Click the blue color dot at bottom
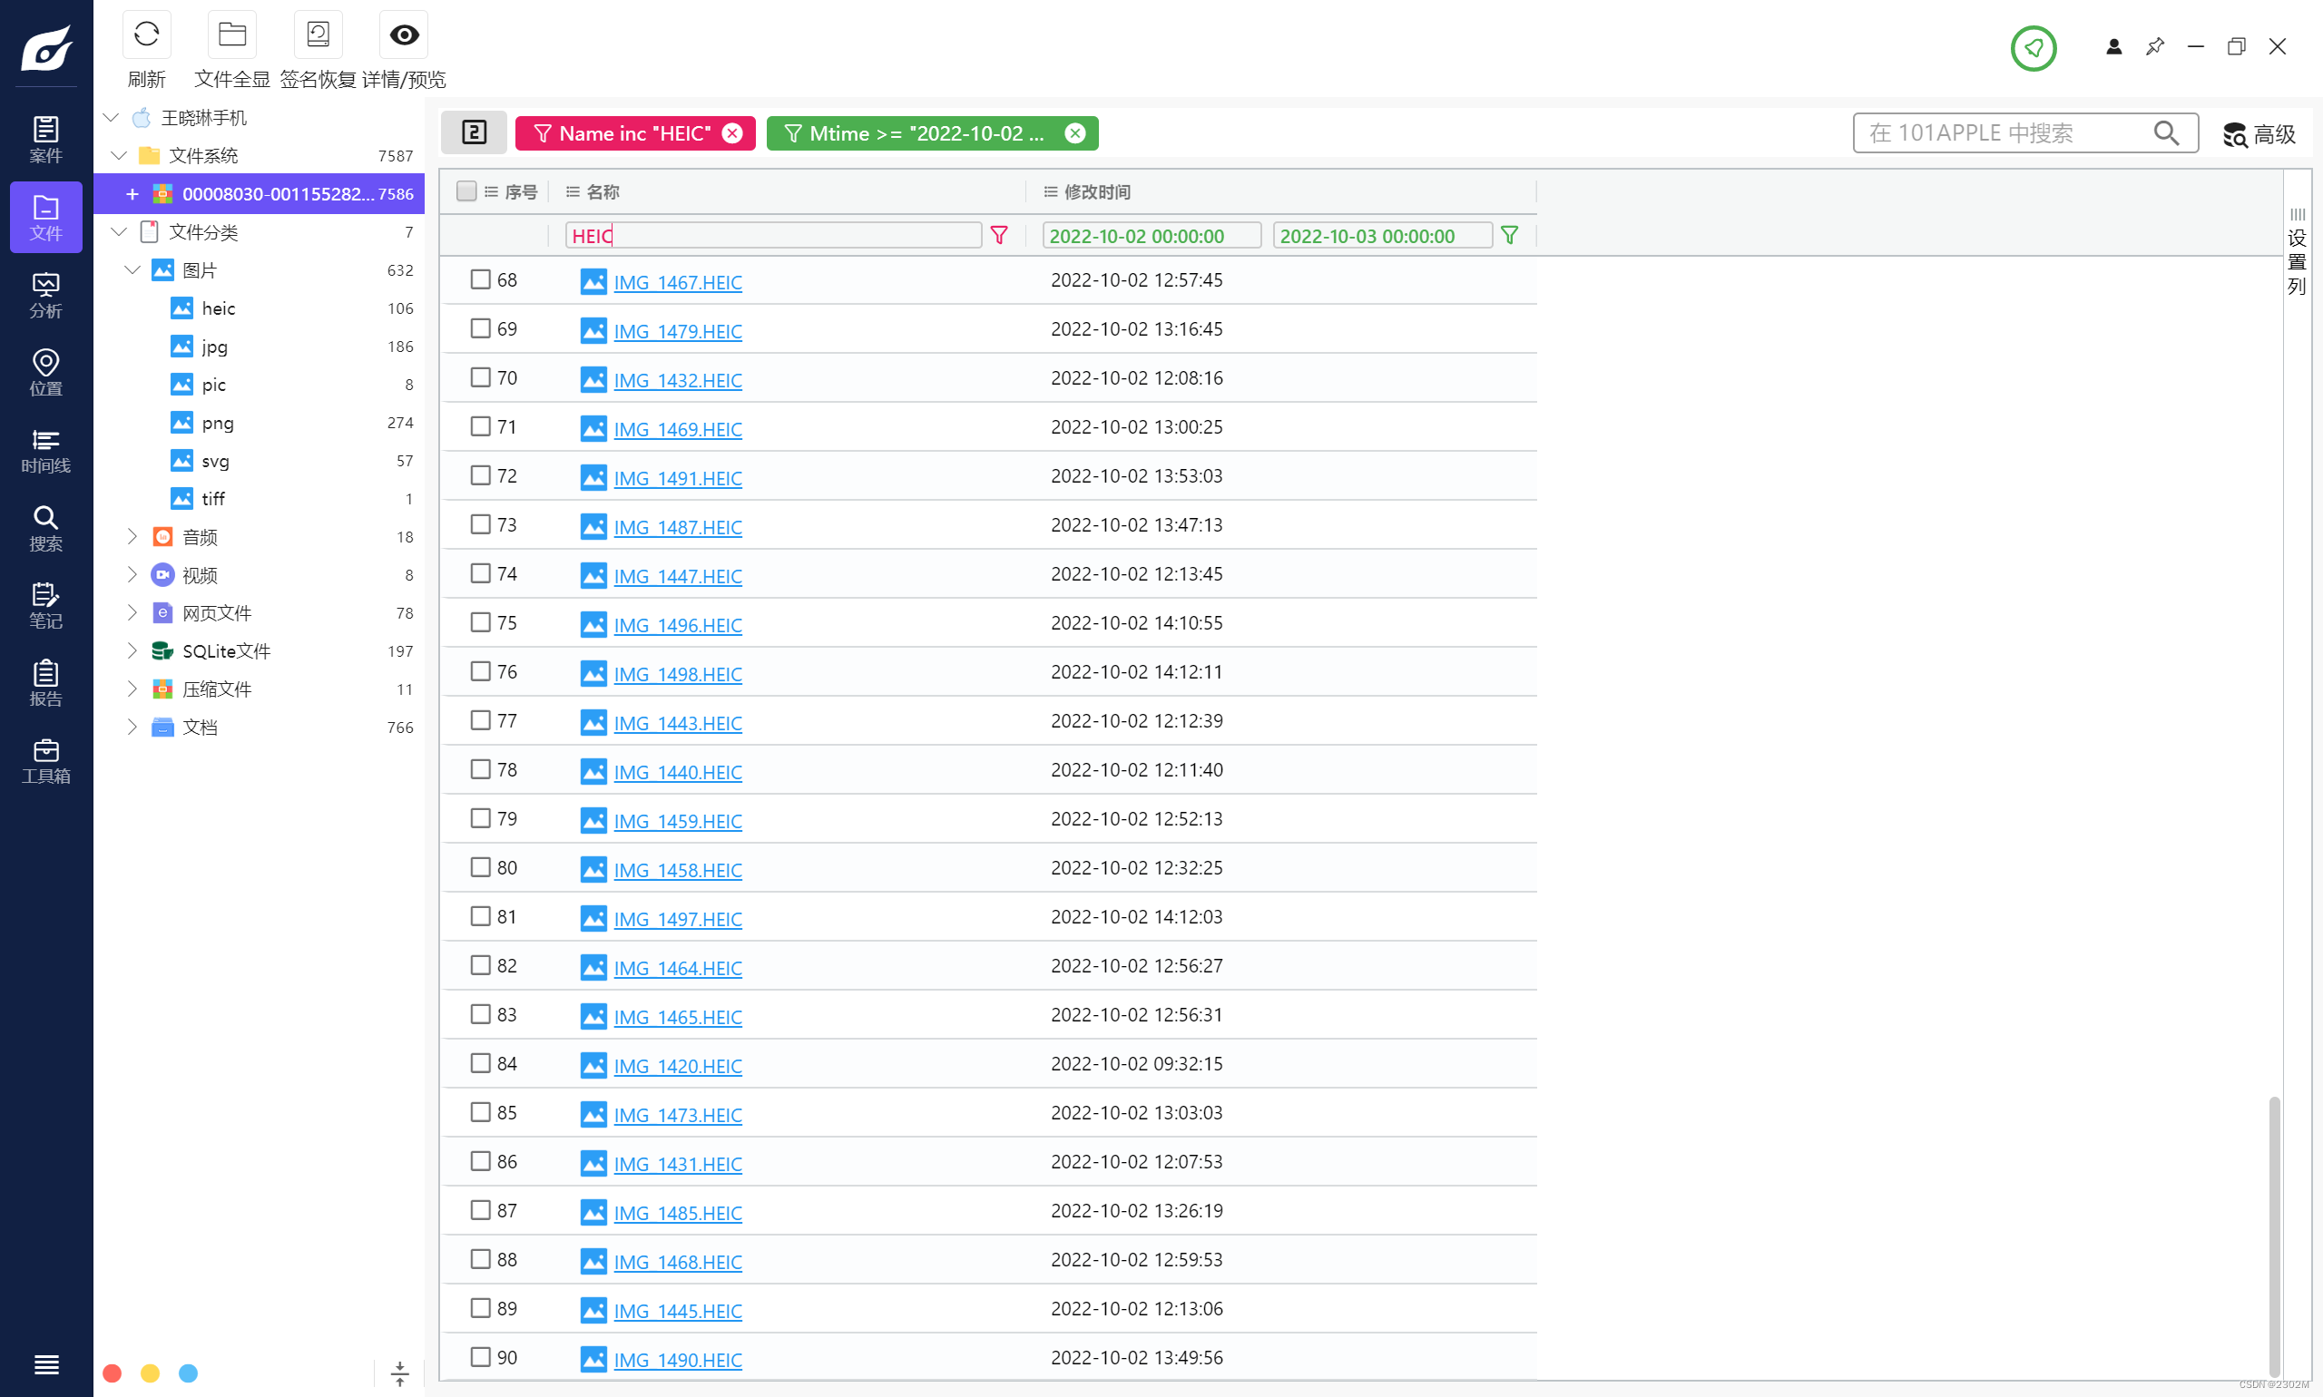 click(189, 1373)
